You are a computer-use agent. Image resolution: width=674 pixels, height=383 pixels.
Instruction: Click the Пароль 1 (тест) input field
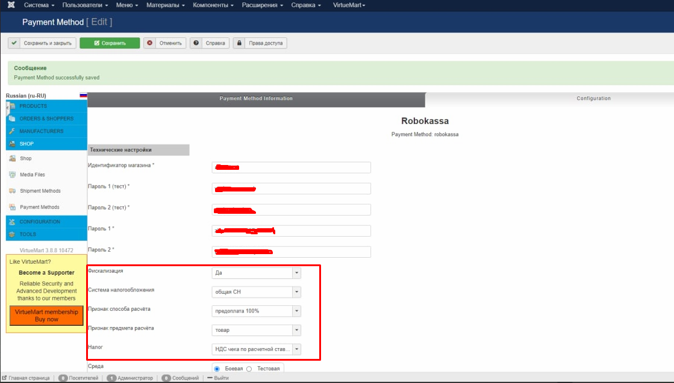[x=292, y=188]
